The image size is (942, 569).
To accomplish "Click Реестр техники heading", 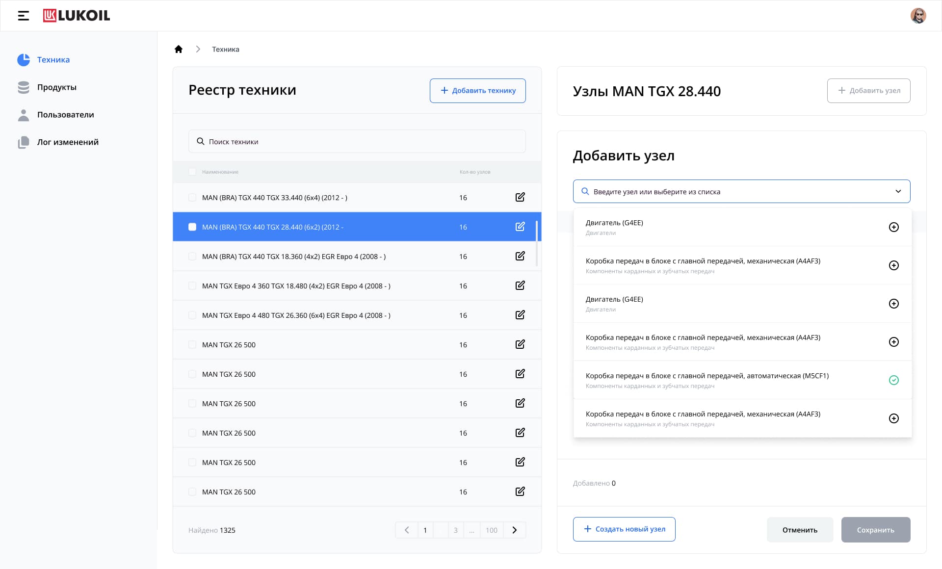I will click(x=242, y=90).
